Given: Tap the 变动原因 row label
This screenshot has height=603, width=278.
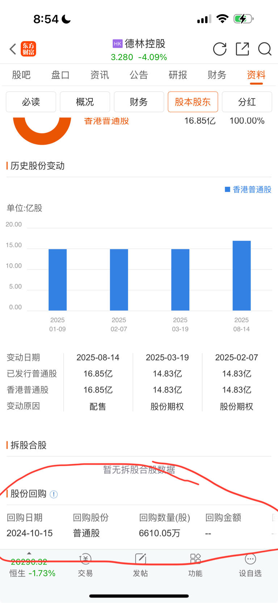Looking at the screenshot, I should coord(23,406).
